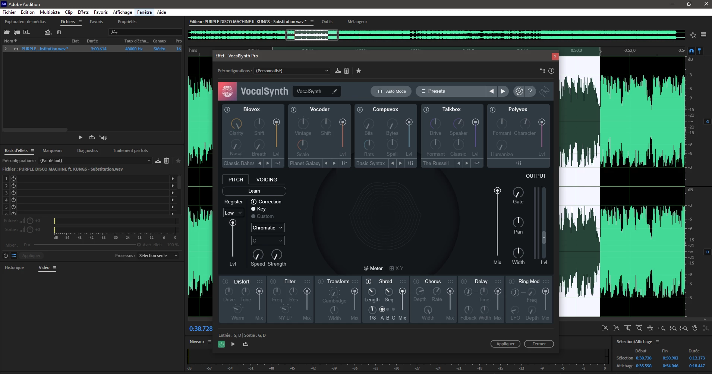This screenshot has width=712, height=374.
Task: Select the Key radio option
Action: (x=253, y=209)
